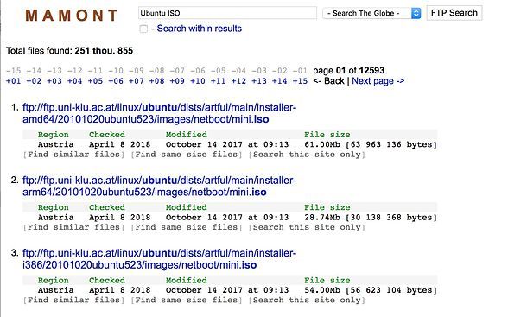This screenshot has height=317, width=527.
Task: Jump forward with +01 page link
Action: point(14,81)
